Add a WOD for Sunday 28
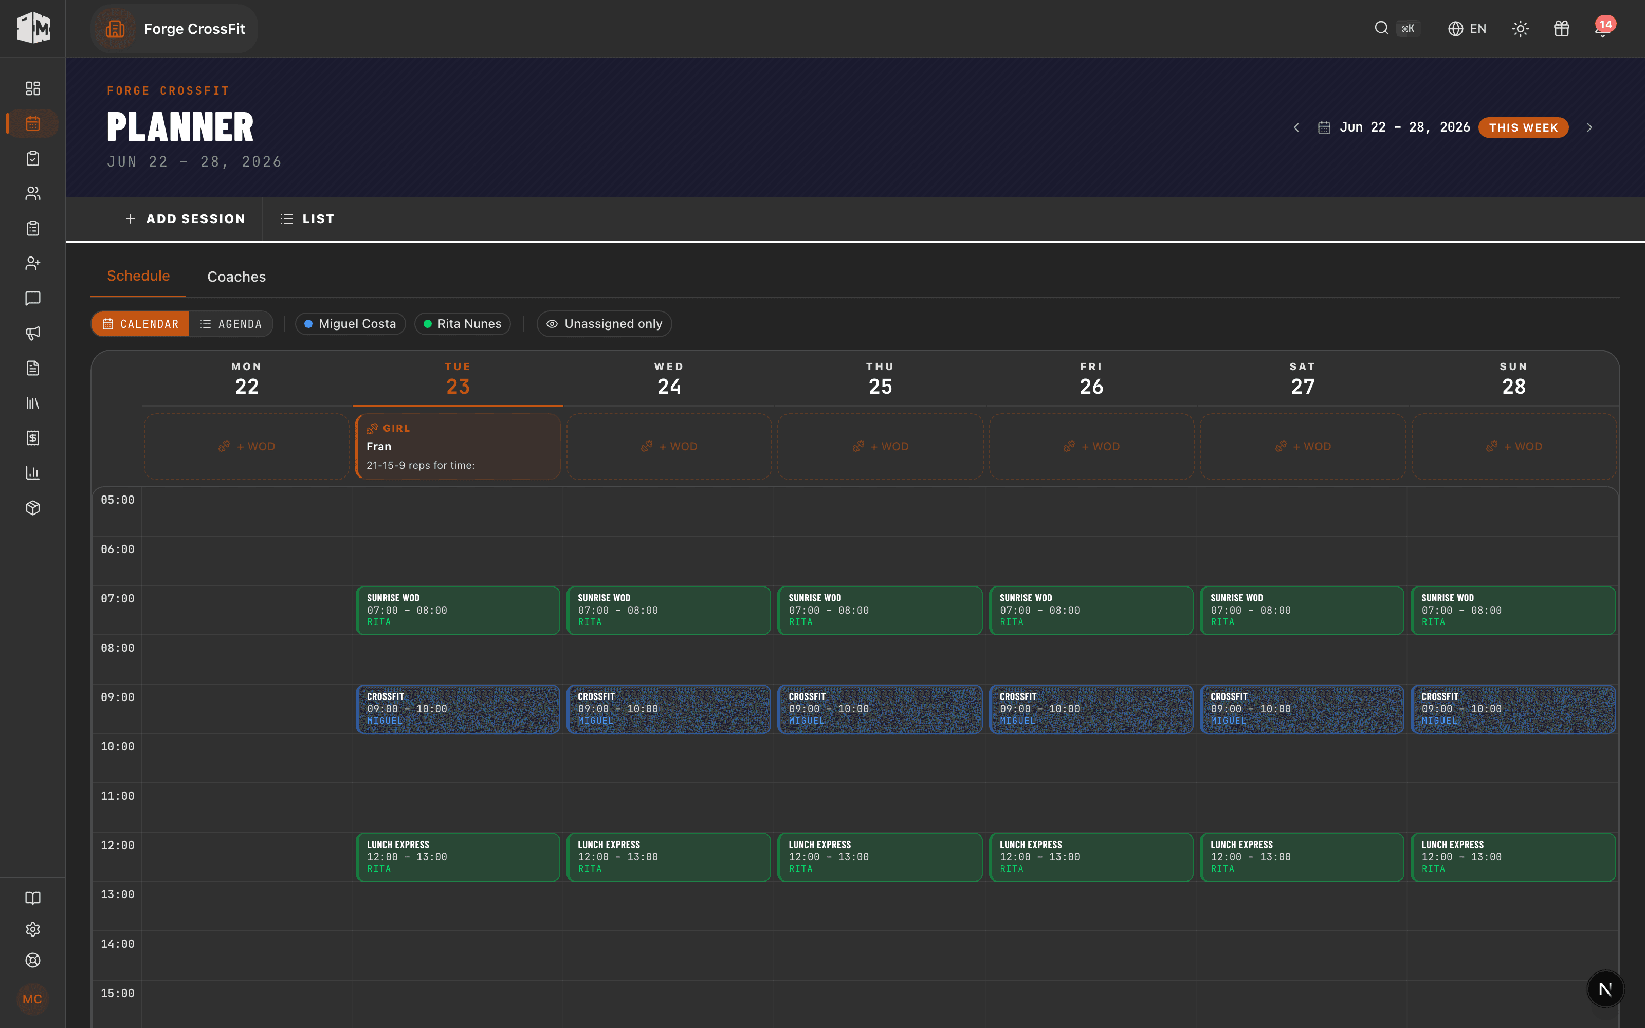Image resolution: width=1645 pixels, height=1028 pixels. 1514,446
